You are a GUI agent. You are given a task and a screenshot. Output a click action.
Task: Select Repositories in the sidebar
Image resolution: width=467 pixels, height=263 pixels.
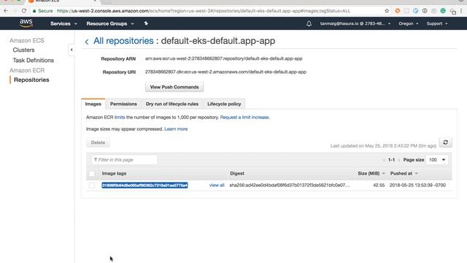(31, 80)
